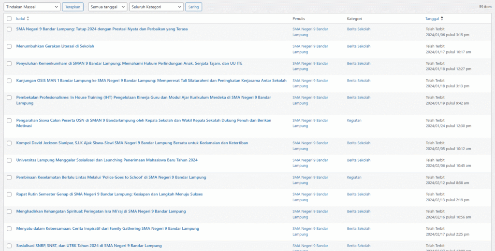Viewport: 495px width, 251px height.
Task: Click the Saring filter button
Action: 193,7
